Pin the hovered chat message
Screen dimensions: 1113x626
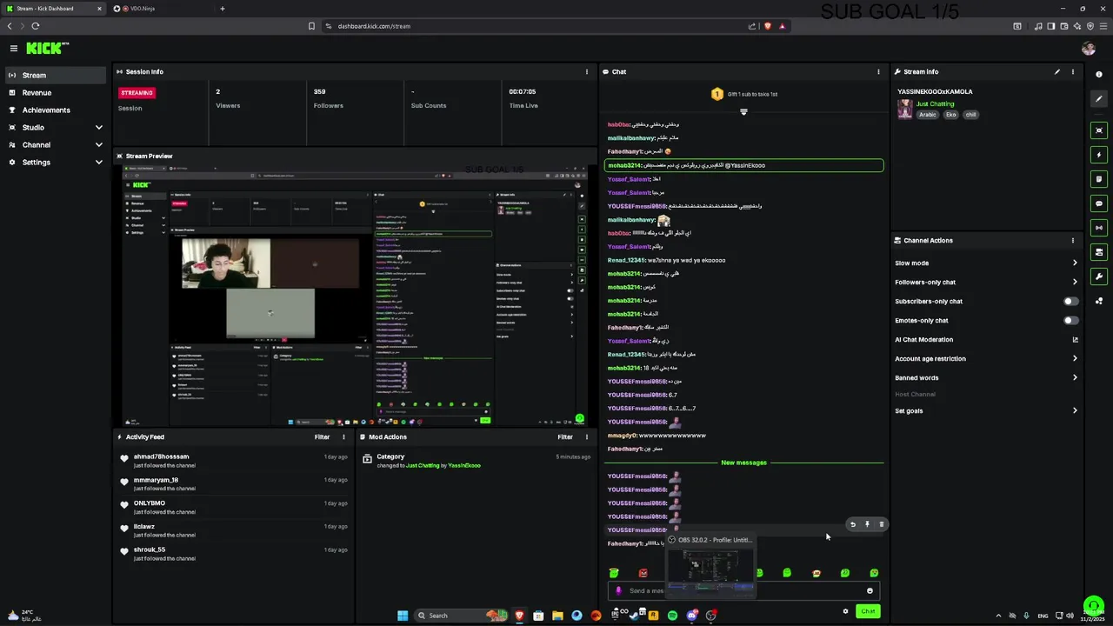tap(867, 524)
